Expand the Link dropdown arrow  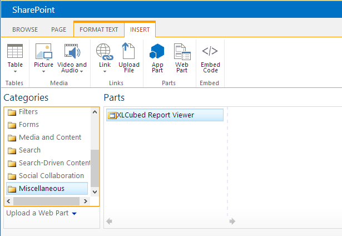click(x=105, y=71)
